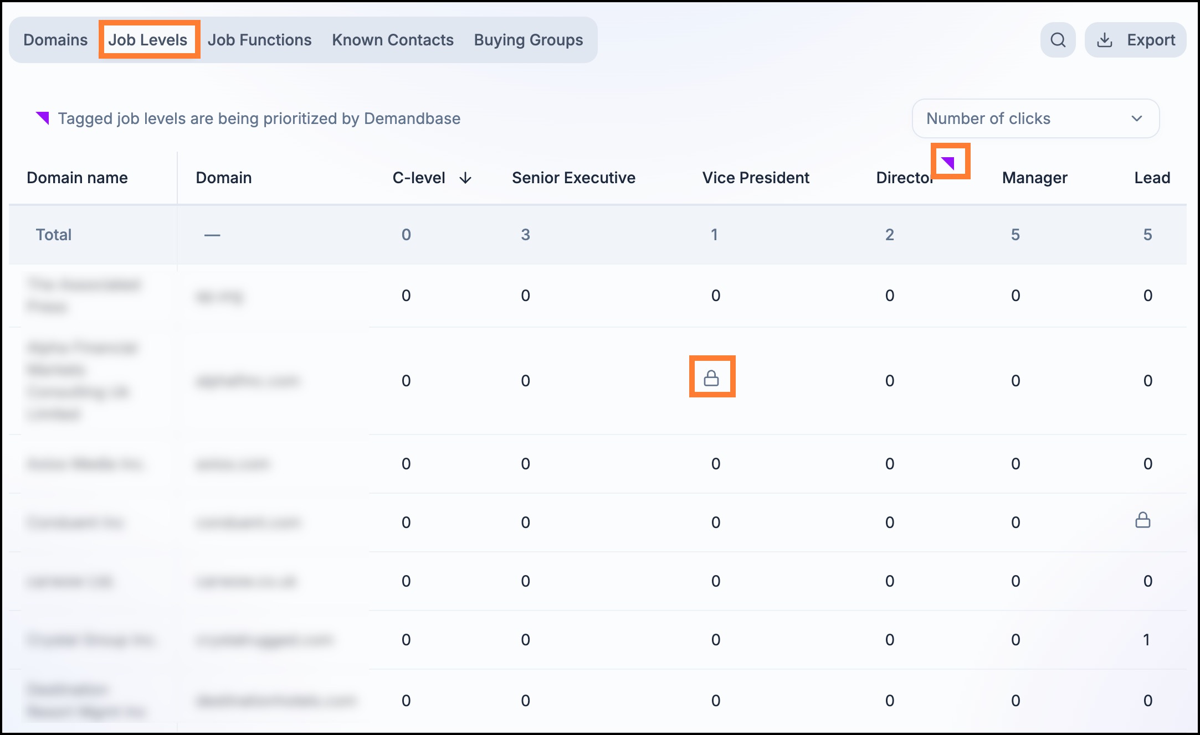Open the Buying Groups tab
1200x735 pixels.
(x=529, y=40)
